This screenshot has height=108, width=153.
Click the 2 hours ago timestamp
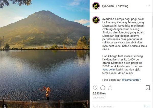point(99,98)
